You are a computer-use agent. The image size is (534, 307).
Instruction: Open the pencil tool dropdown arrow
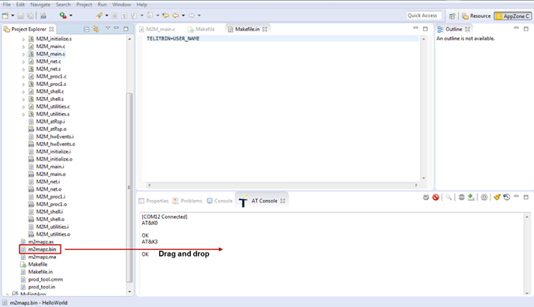click(x=106, y=16)
